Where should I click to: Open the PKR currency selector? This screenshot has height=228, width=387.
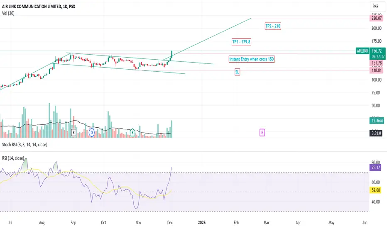[x=375, y=7]
